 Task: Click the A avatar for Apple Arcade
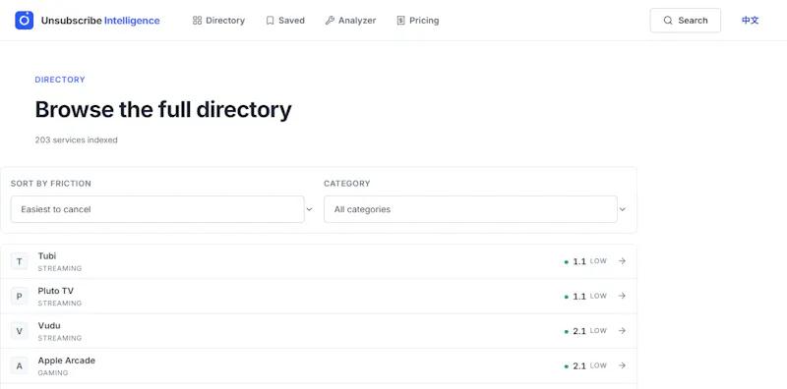click(x=19, y=366)
